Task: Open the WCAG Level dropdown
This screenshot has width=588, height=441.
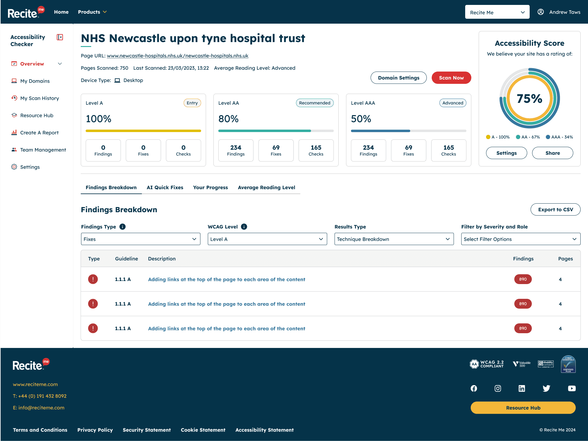Action: tap(267, 239)
